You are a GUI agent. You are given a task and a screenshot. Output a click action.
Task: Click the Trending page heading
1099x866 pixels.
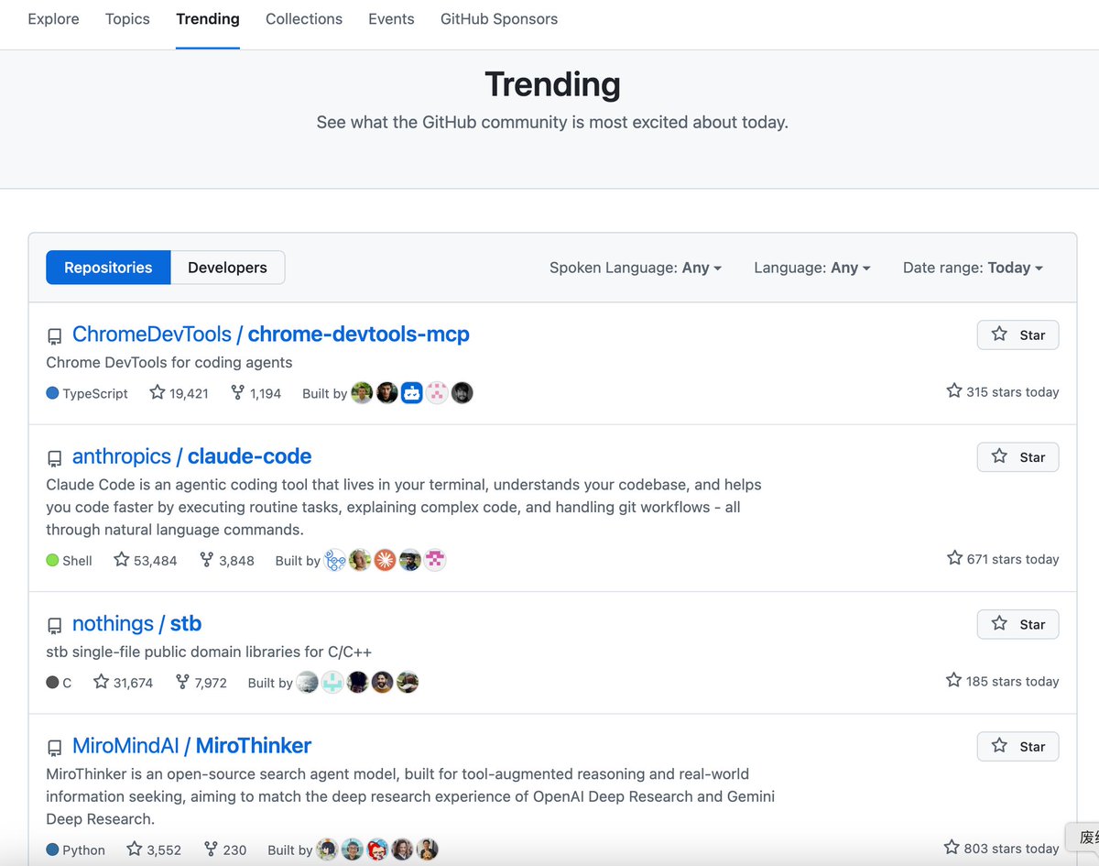[x=552, y=84]
